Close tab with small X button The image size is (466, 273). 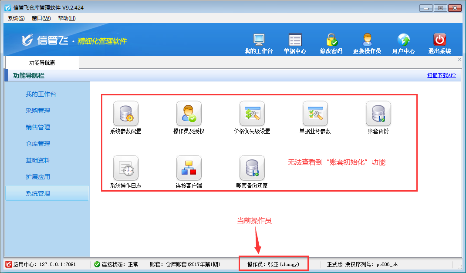tap(459, 59)
